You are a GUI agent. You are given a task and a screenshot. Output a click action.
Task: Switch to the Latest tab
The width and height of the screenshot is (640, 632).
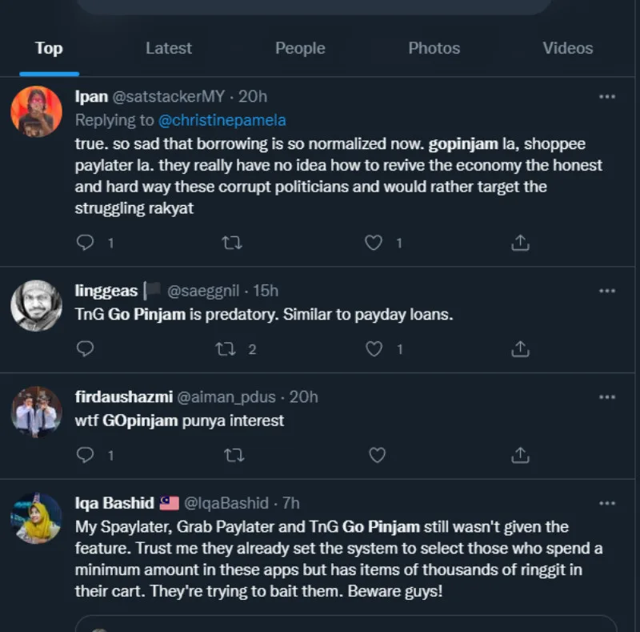169,48
